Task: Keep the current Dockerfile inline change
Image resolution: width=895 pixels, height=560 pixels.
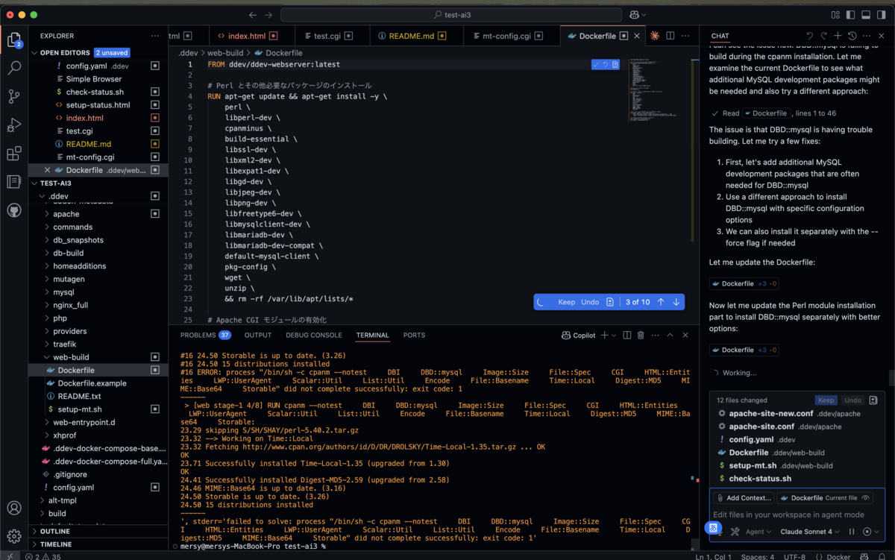Action: pos(567,302)
